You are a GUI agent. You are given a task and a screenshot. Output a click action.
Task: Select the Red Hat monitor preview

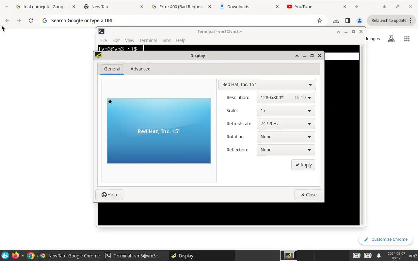pos(159,131)
